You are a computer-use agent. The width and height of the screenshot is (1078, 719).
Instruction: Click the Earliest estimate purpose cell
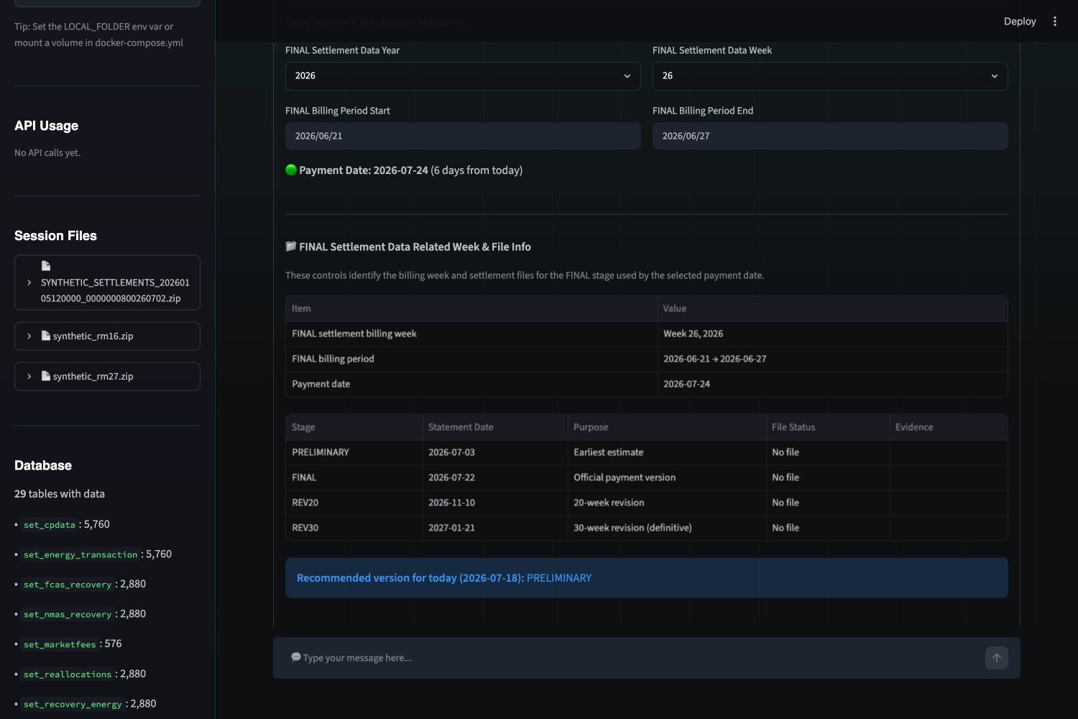pos(667,452)
